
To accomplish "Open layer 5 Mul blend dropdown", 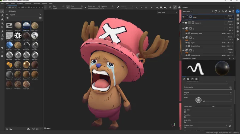I will [231, 28].
